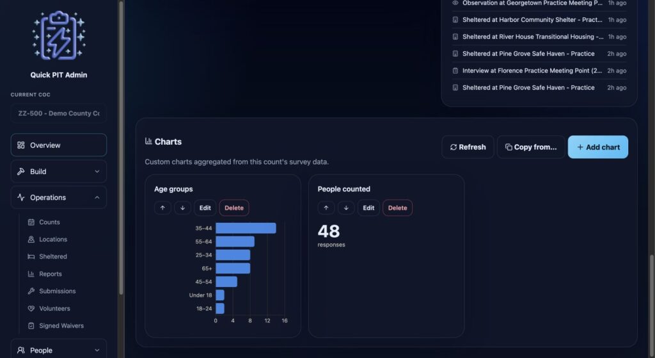Open Counts under Operations
The height and width of the screenshot is (358, 655).
click(x=49, y=222)
